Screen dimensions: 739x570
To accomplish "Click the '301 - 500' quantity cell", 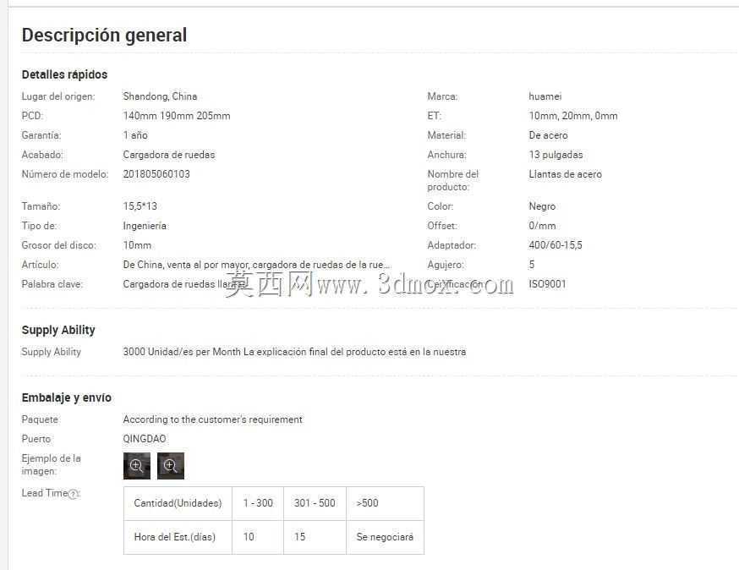I will pos(315,503).
